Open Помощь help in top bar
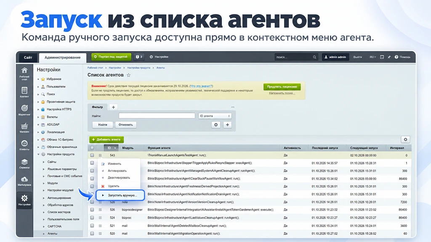This screenshot has height=242, width=431. (x=402, y=57)
